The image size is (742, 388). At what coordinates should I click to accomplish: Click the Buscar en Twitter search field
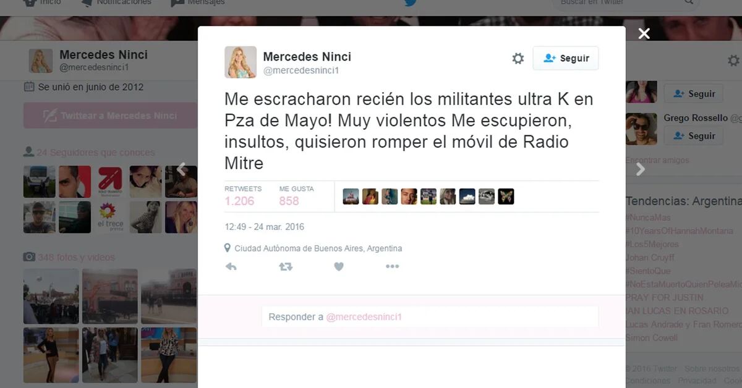[625, 3]
